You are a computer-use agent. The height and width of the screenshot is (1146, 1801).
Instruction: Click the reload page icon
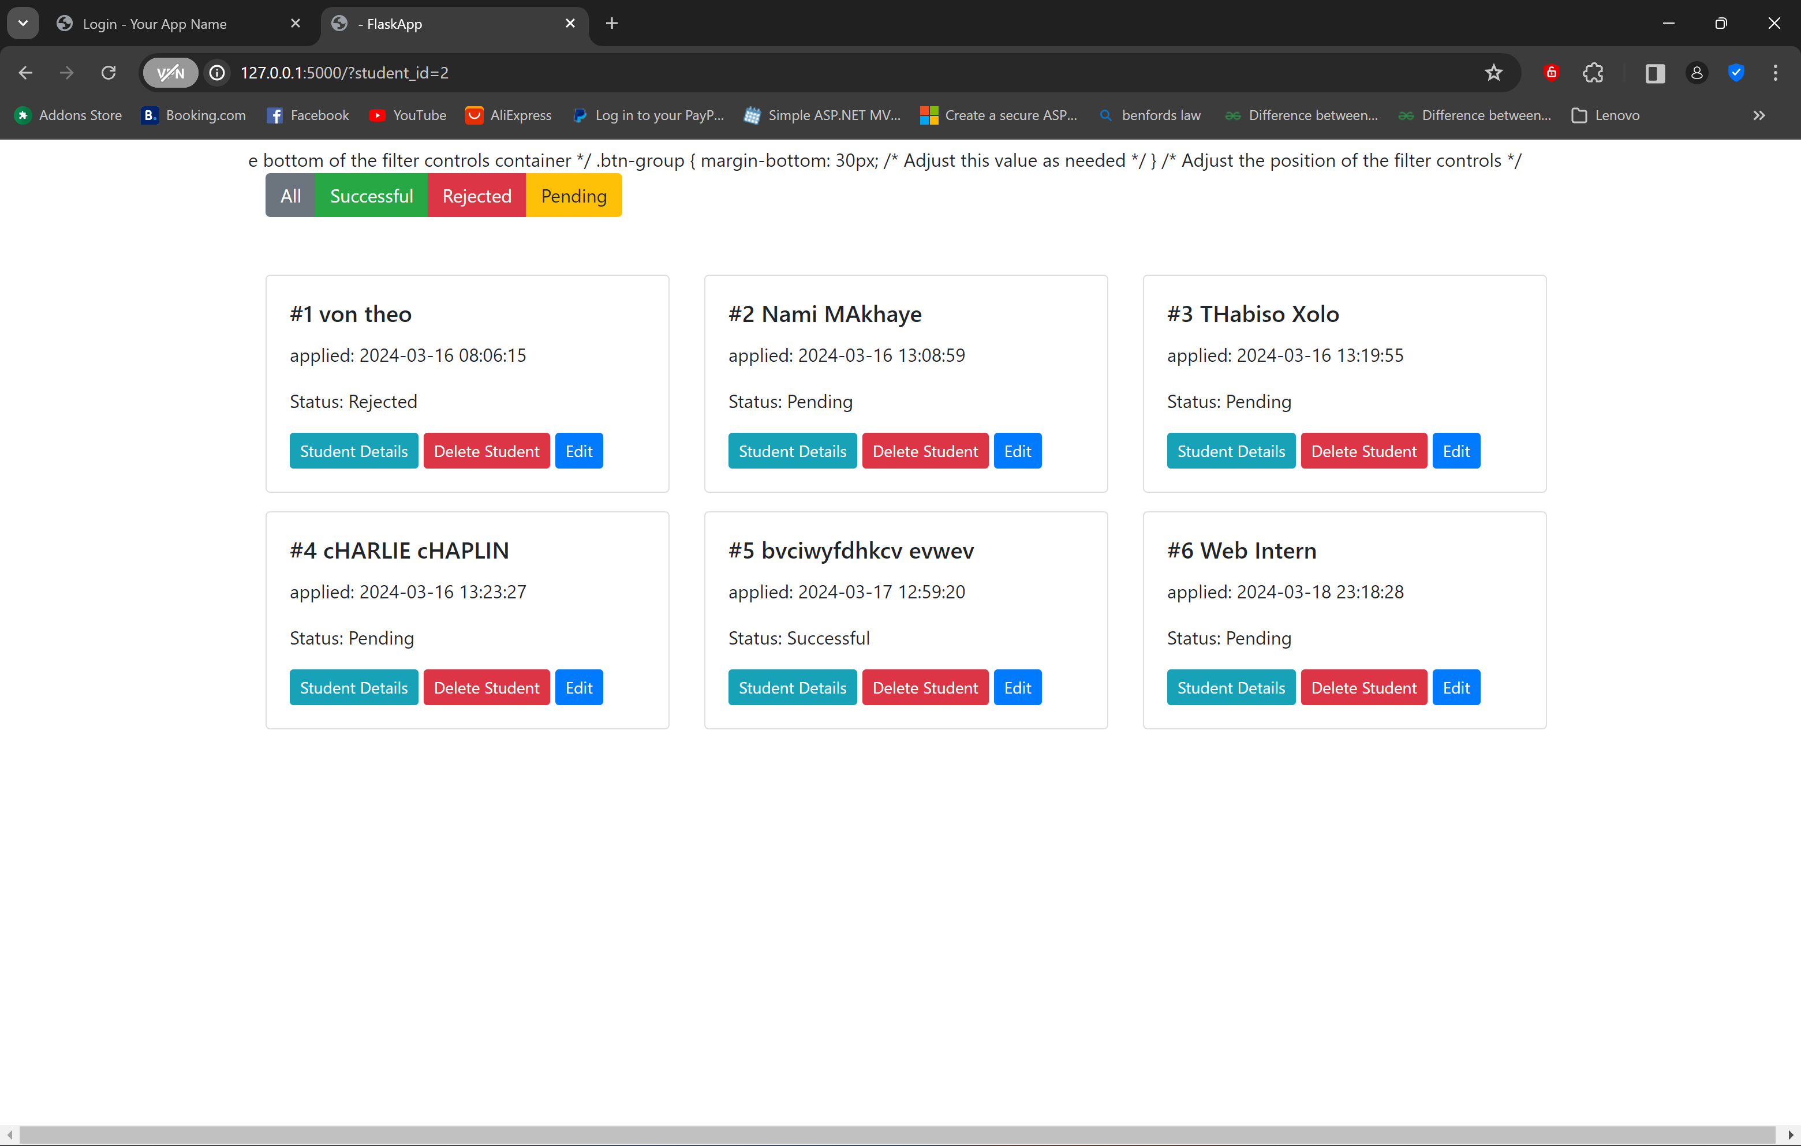pyautogui.click(x=108, y=73)
